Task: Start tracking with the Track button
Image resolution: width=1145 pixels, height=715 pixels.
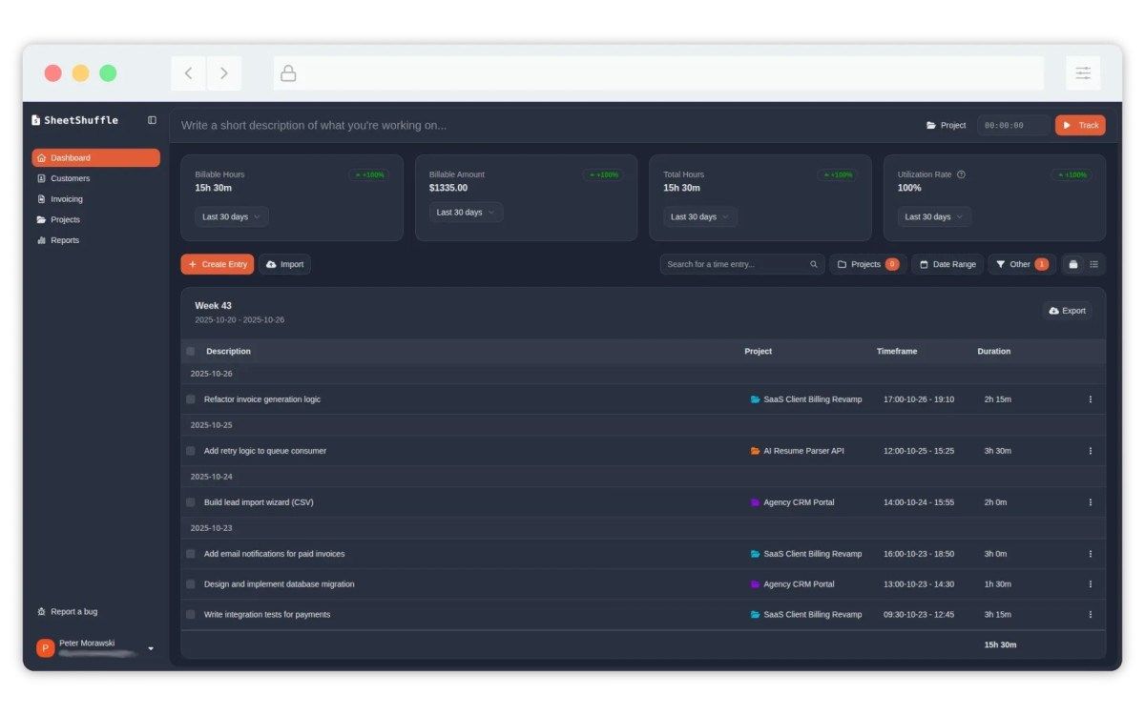Action: pyautogui.click(x=1079, y=125)
